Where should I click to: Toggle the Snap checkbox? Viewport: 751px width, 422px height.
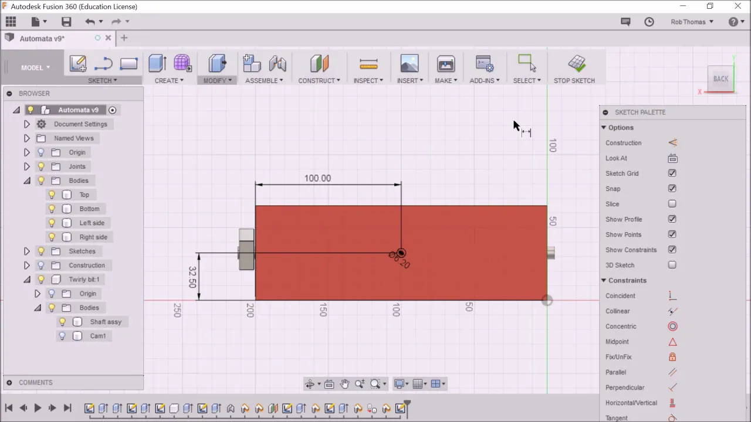(672, 189)
